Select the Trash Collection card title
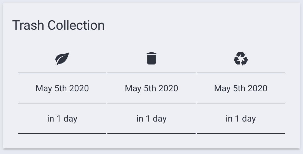The image size is (303, 154). [x=58, y=25]
